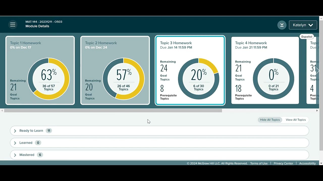Click the horizontal scrollbar right arrow
323x181 pixels.
pyautogui.click(x=317, y=111)
